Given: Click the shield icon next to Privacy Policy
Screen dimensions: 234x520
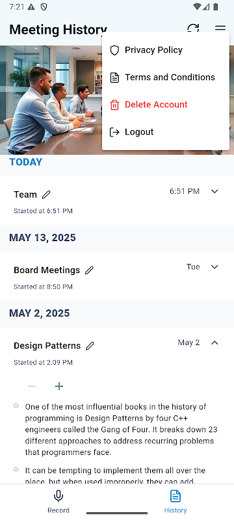Looking at the screenshot, I should click(x=114, y=51).
